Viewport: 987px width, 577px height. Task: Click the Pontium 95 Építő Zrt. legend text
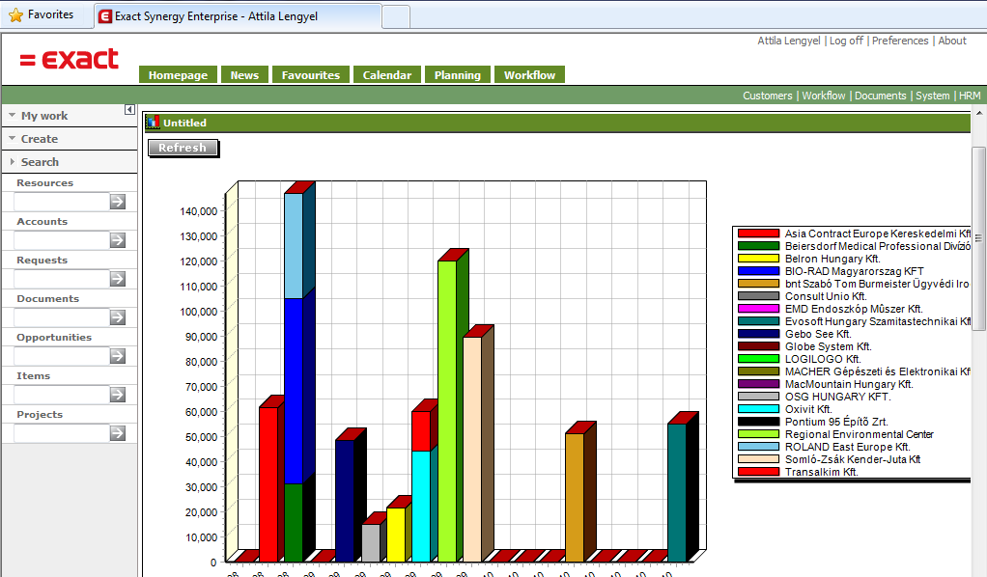(836, 422)
